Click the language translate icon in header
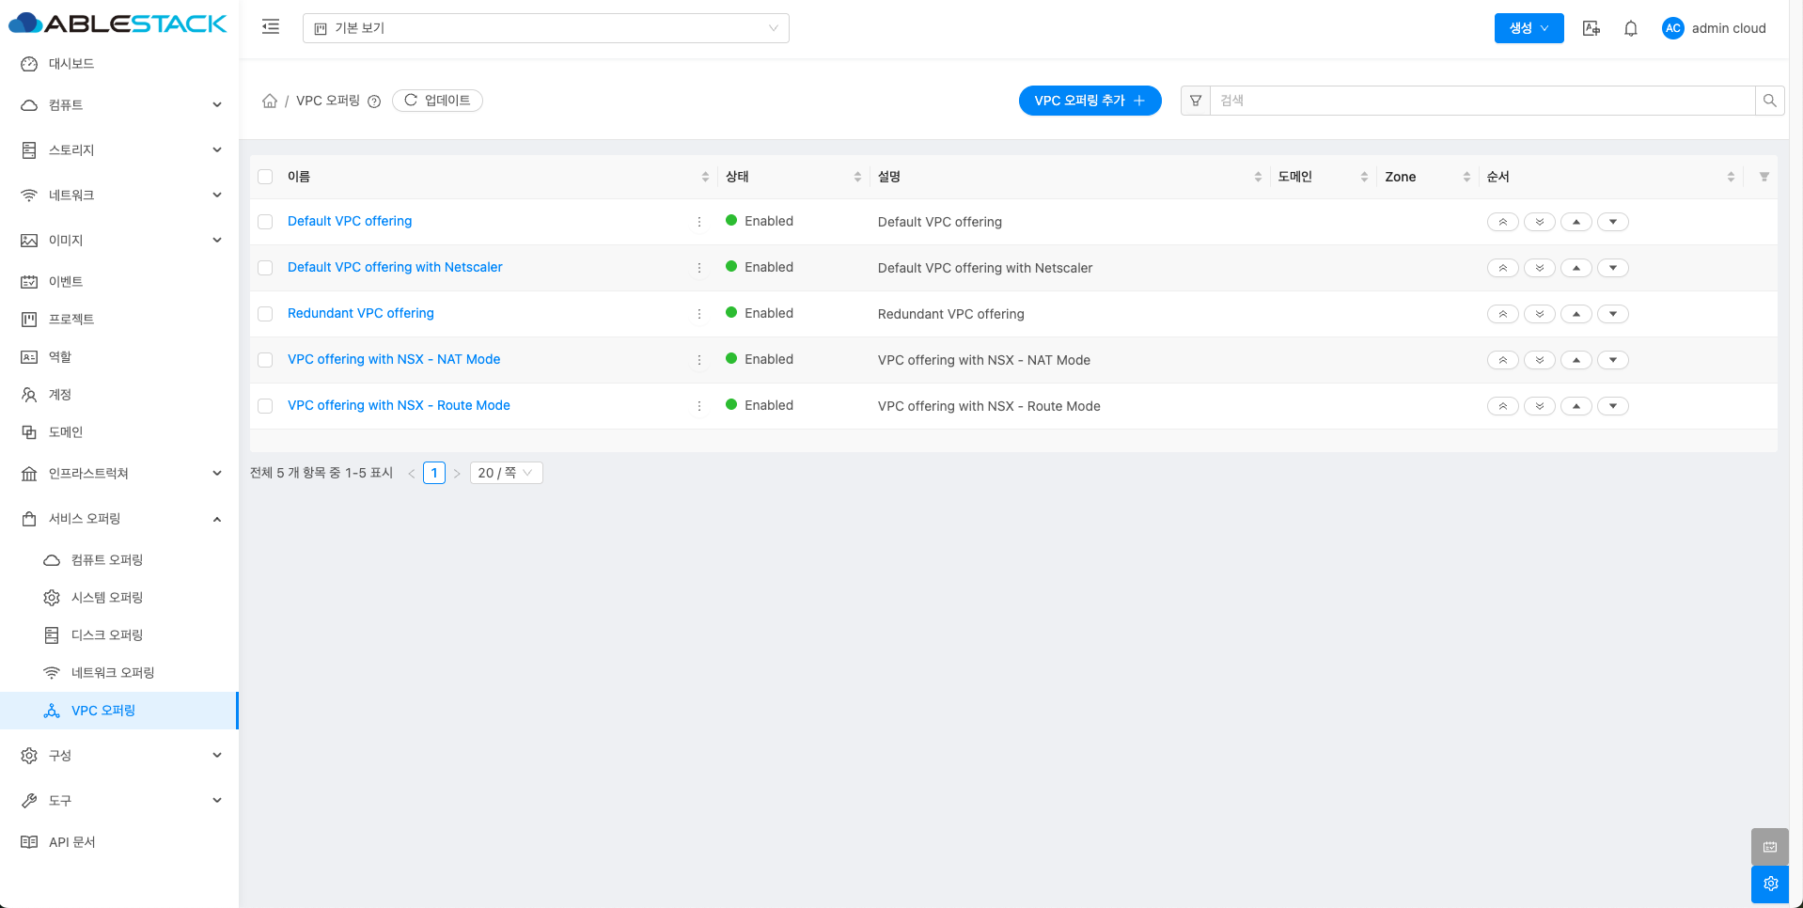1803x908 pixels. click(1591, 28)
